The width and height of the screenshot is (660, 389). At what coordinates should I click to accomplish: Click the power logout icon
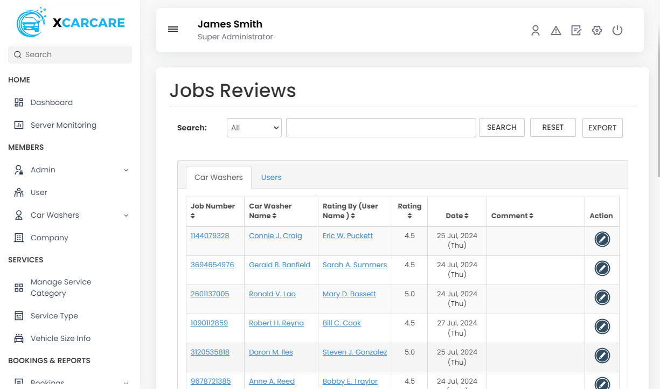(x=617, y=31)
